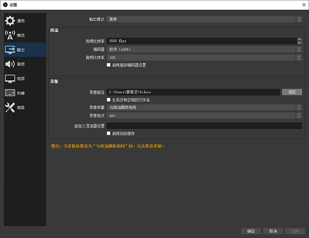Open General settings gear icon
Image resolution: width=309 pixels, height=238 pixels.
[10, 21]
